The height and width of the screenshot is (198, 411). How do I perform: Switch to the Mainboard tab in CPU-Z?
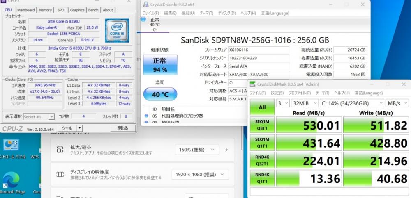point(26,10)
